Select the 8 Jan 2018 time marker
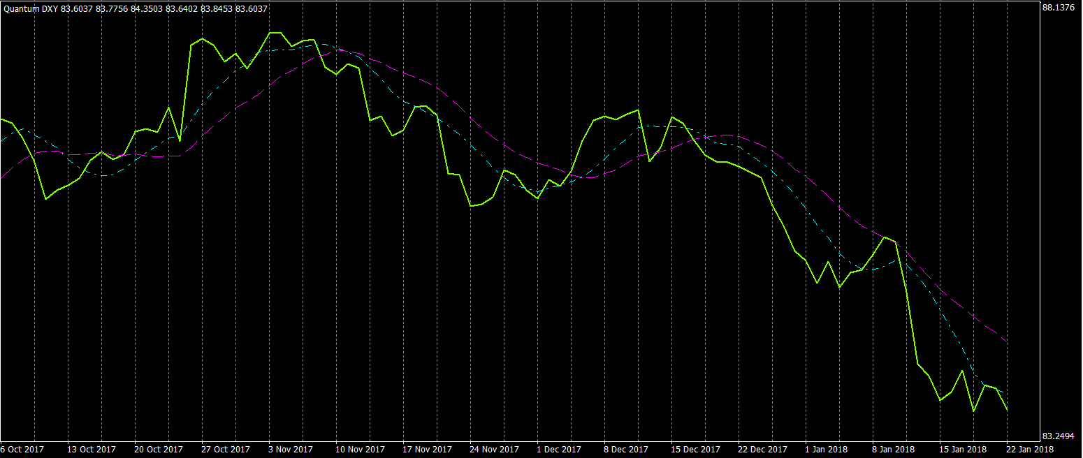Screen dimensions: 1083x458 [893, 450]
